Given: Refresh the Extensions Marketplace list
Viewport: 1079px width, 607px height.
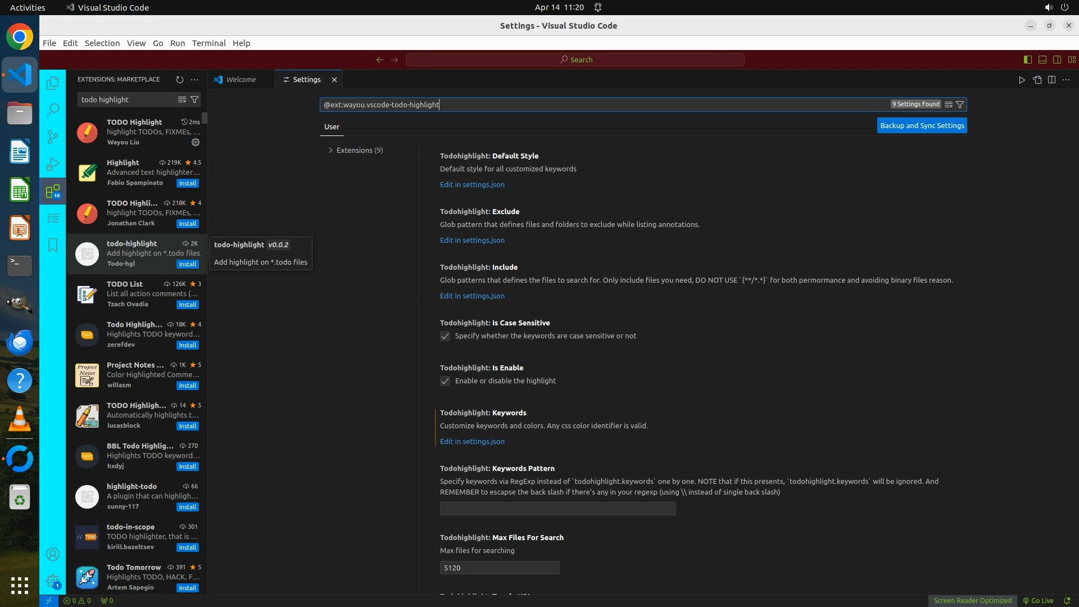Looking at the screenshot, I should pos(179,79).
